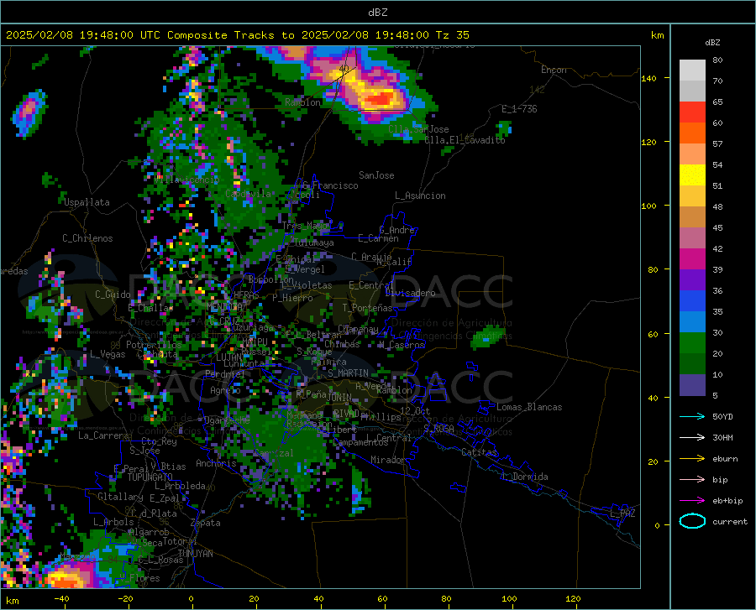
Task: Select the bright green 30 dBZ swatch
Action: pos(692,343)
